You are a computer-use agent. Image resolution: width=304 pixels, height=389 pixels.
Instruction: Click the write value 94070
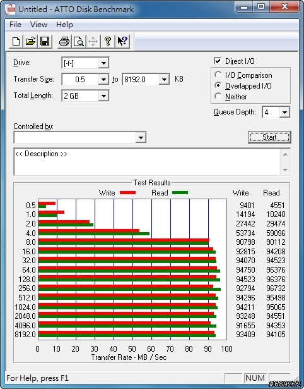(x=245, y=261)
